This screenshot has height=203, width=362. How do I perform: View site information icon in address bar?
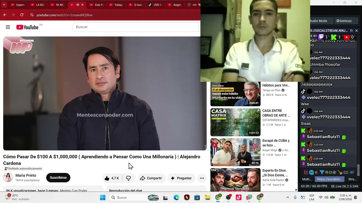tap(31, 15)
